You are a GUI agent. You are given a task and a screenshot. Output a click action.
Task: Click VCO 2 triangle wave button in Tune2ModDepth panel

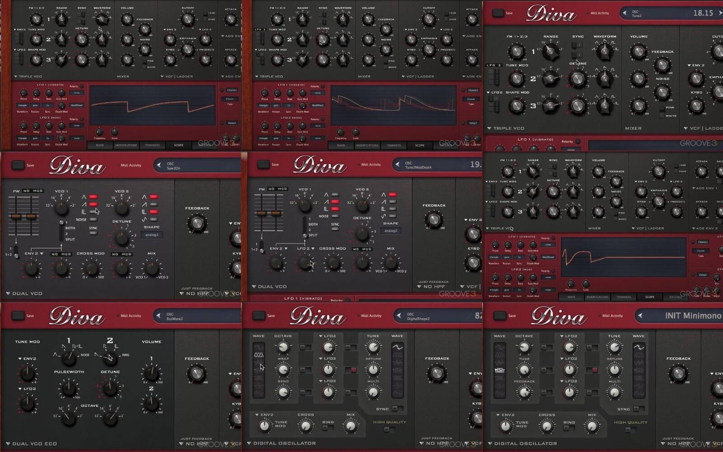[392, 194]
